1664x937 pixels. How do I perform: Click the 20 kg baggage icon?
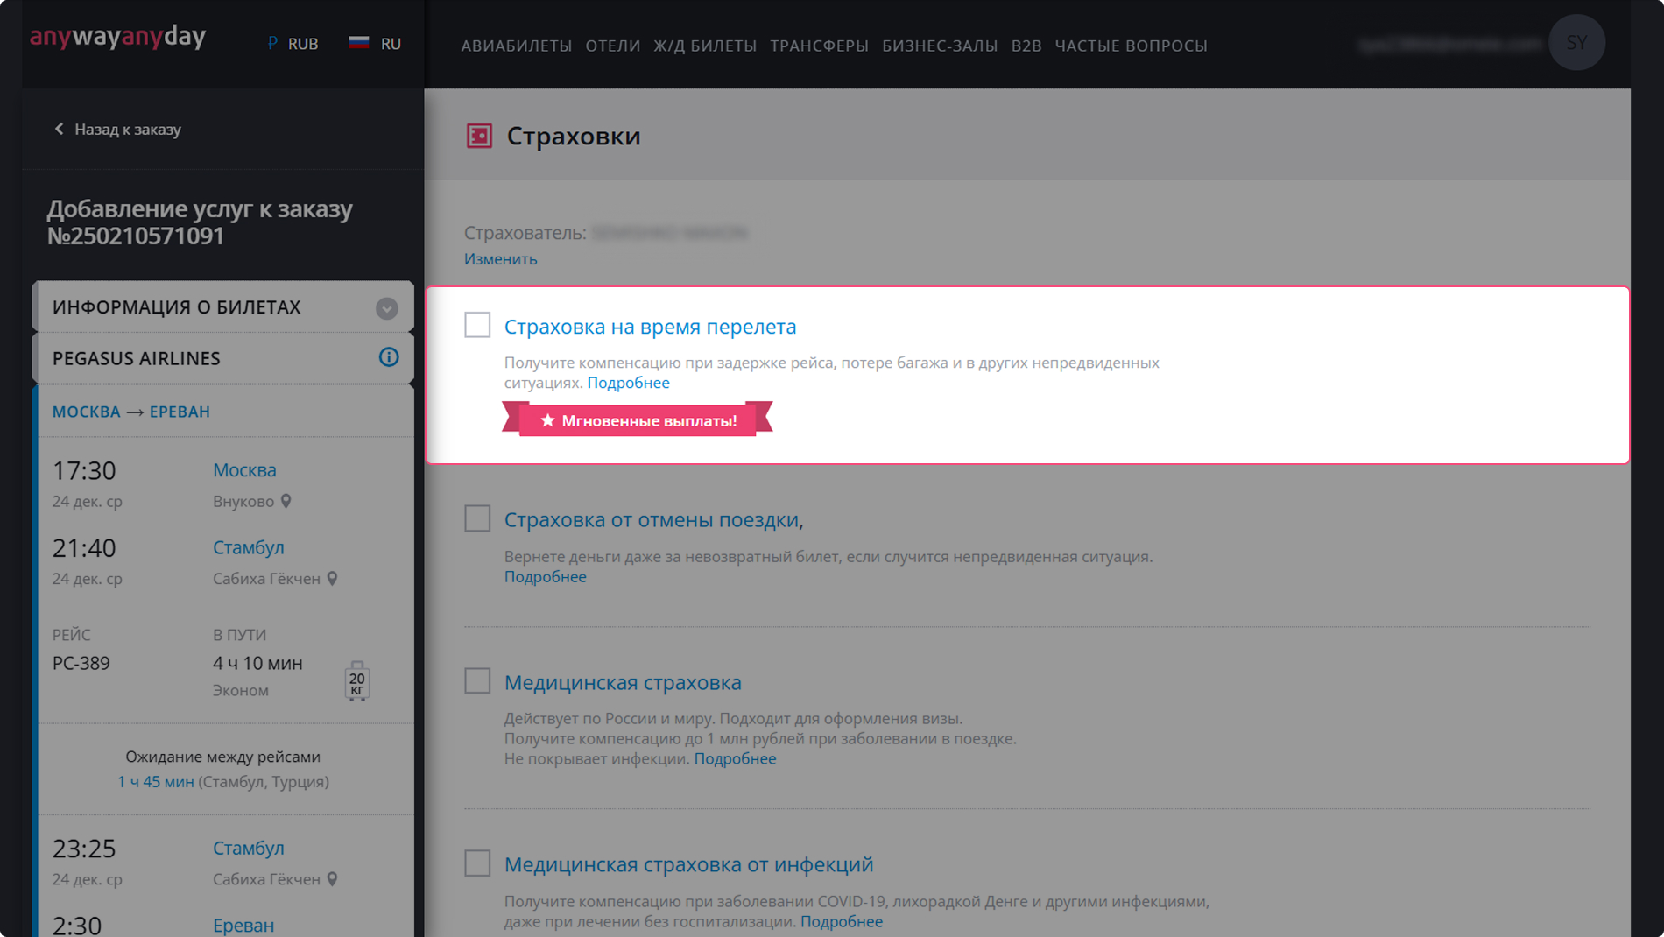(x=356, y=681)
